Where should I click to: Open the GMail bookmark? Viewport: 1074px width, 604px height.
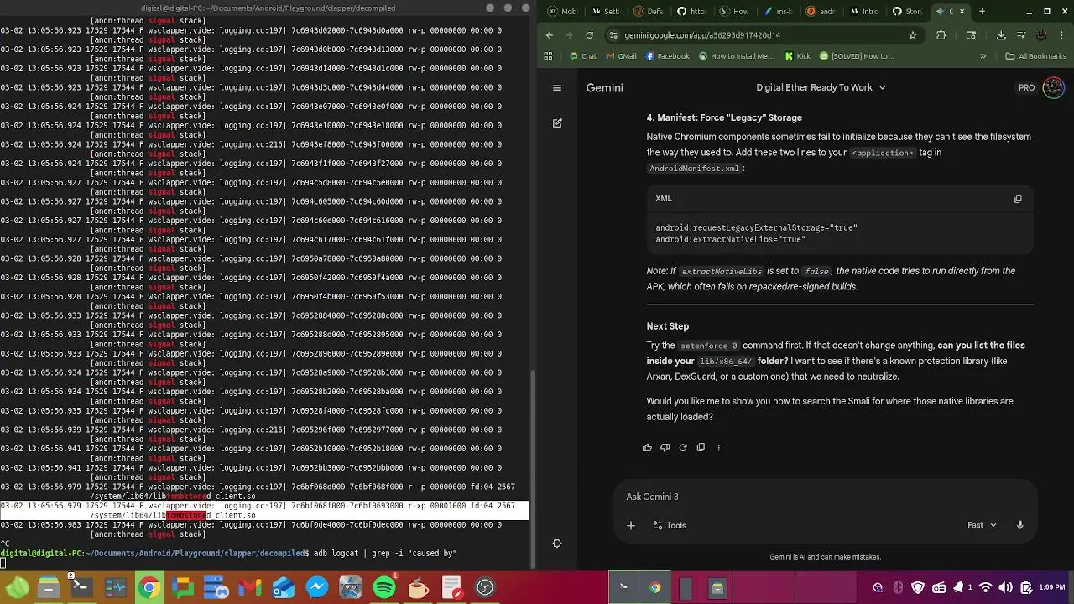point(621,56)
